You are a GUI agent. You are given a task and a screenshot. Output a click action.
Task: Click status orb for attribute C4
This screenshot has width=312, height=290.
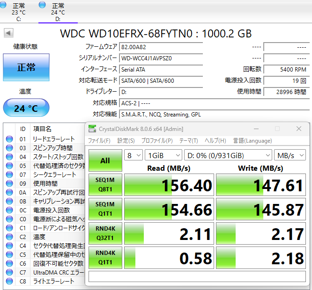pos(9,246)
